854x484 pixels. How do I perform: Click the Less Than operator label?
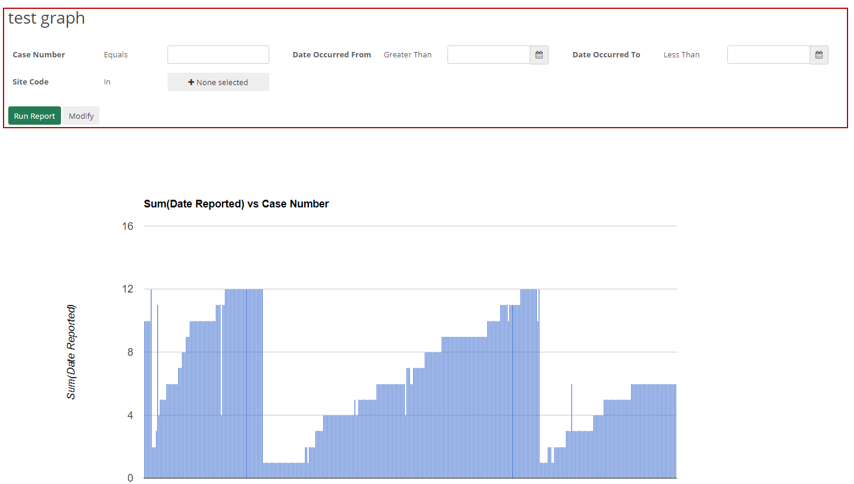click(681, 54)
